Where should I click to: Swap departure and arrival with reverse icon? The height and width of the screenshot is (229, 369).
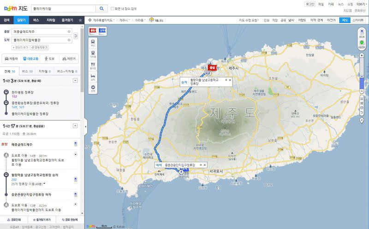point(76,36)
